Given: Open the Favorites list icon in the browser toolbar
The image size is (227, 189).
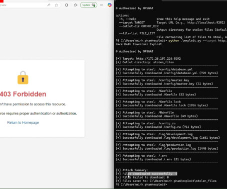Looking at the screenshot, I should pos(76,5).
